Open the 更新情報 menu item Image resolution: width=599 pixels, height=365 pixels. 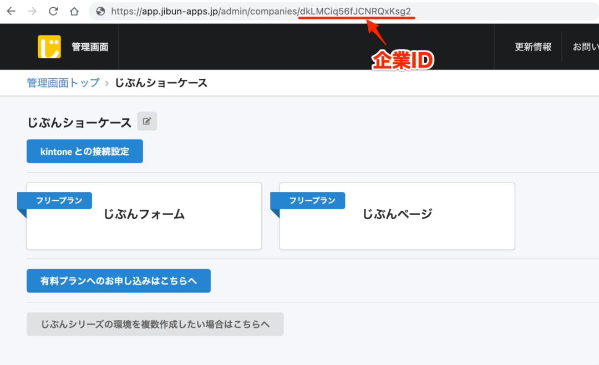coord(532,47)
